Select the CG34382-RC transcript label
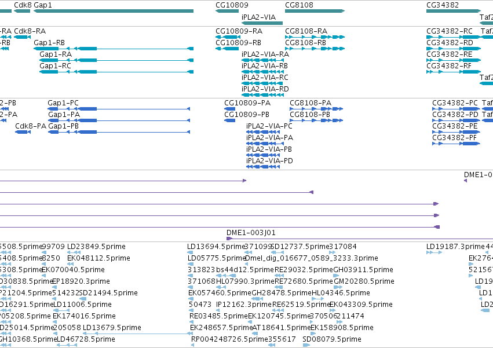 tap(450, 31)
